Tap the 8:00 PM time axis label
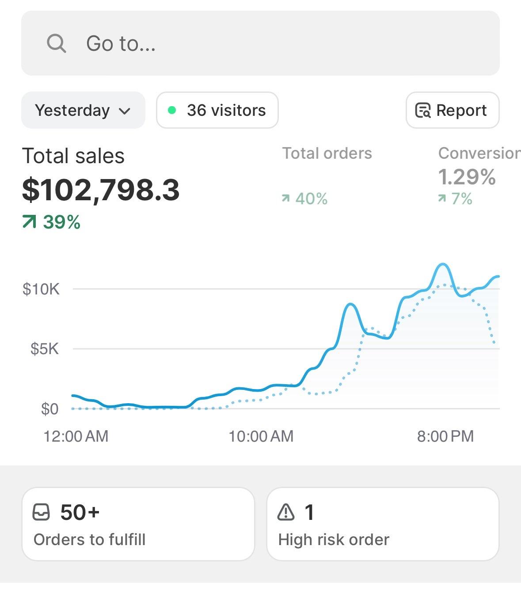521x603 pixels. click(445, 436)
